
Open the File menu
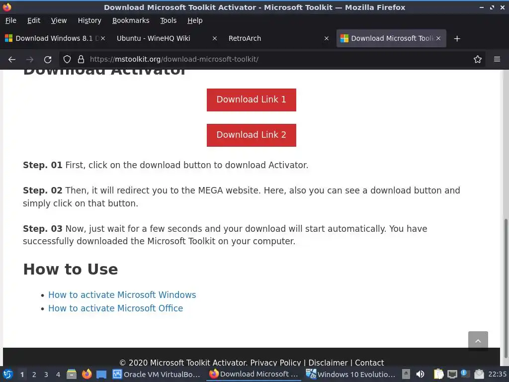[x=11, y=20]
